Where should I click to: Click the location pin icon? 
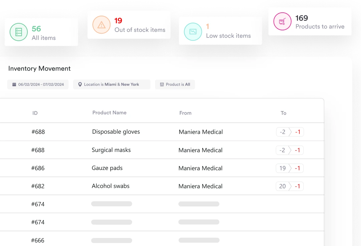80,85
